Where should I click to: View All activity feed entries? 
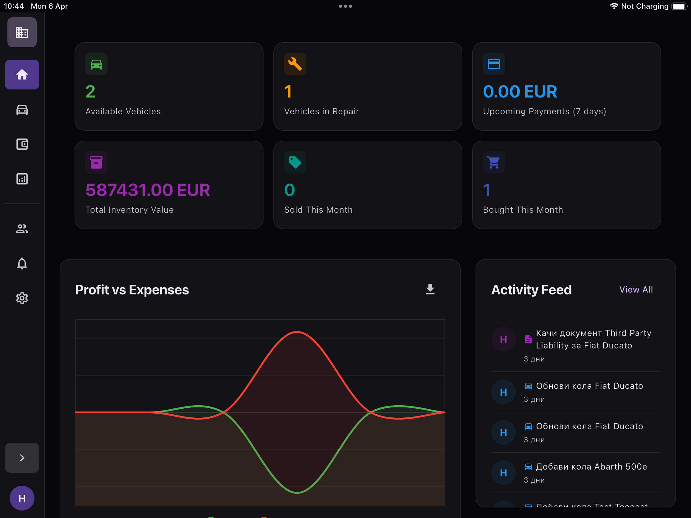click(x=636, y=289)
